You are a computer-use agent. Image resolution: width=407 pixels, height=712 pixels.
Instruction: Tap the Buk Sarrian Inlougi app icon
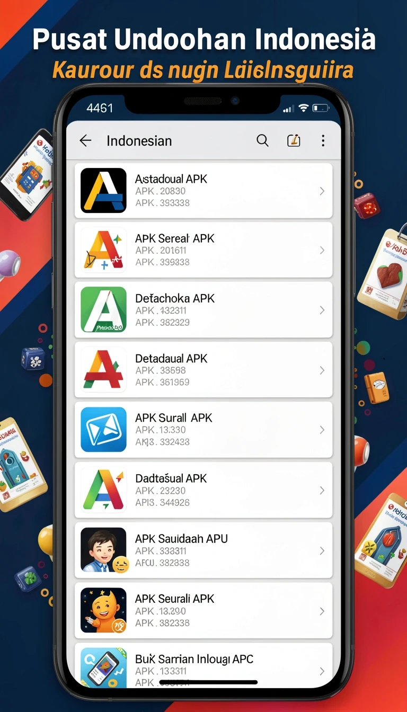coord(103,667)
